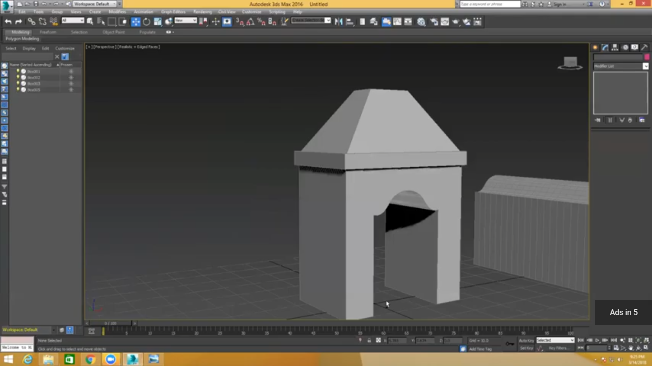Toggle Auto Key animation mode

click(x=526, y=340)
